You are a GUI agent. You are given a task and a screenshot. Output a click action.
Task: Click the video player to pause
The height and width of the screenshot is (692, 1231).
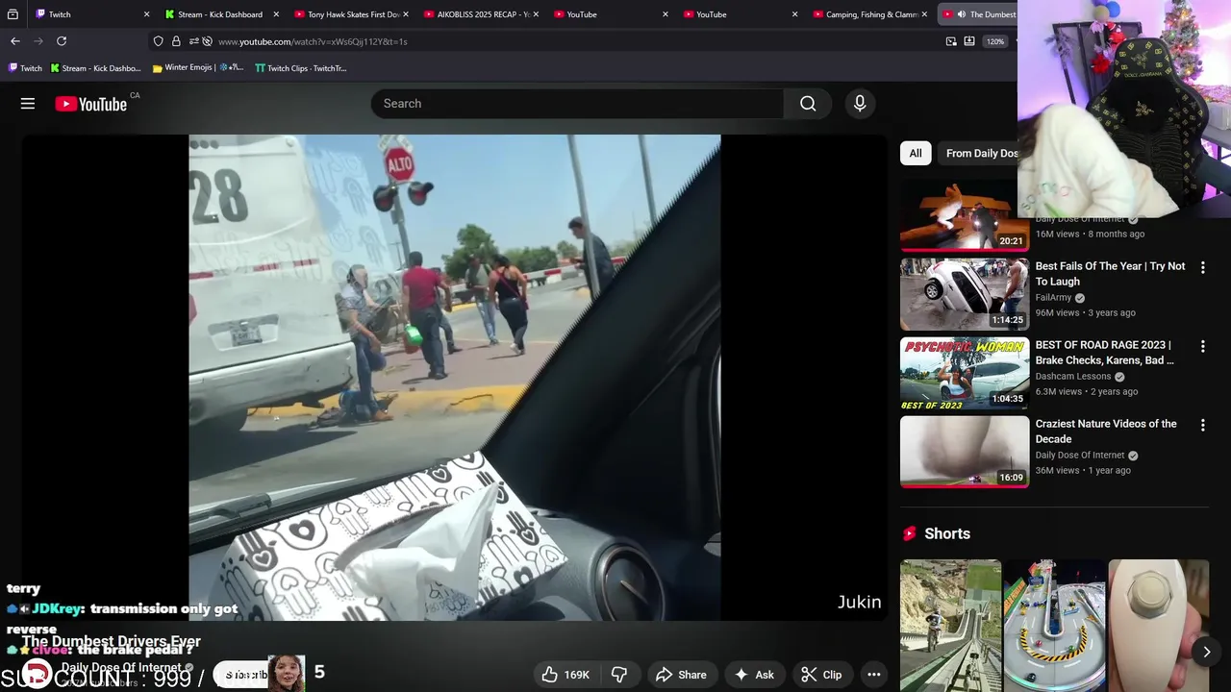pyautogui.click(x=454, y=378)
